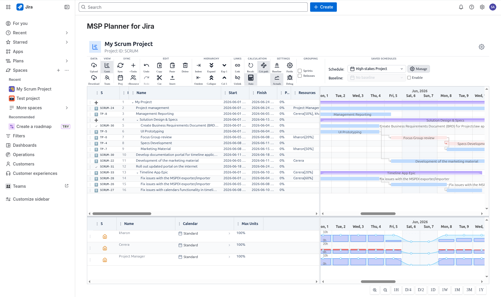Click the +Resource icon
501x297 pixels.
(133, 79)
